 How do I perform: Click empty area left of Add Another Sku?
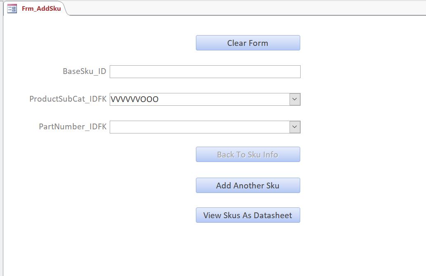[124, 186]
